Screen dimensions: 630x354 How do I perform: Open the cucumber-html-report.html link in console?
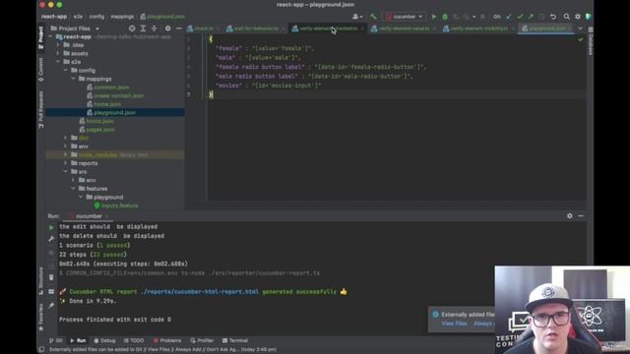pos(200,292)
